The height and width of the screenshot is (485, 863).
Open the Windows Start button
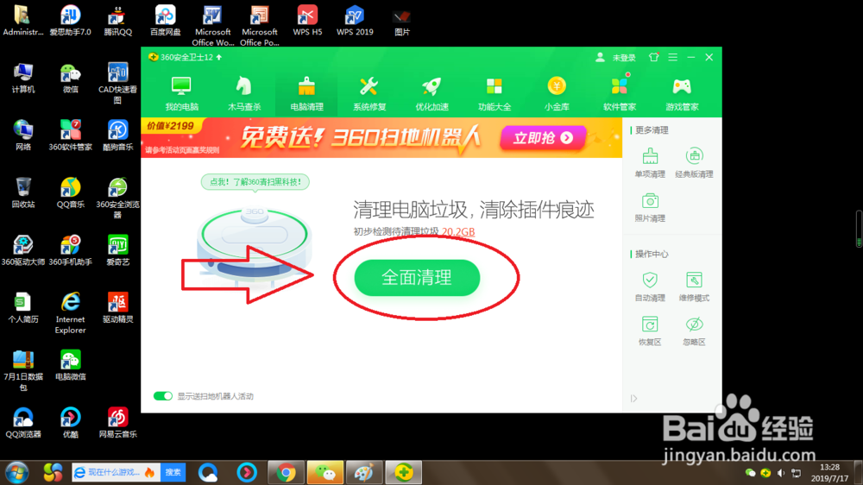(x=16, y=472)
